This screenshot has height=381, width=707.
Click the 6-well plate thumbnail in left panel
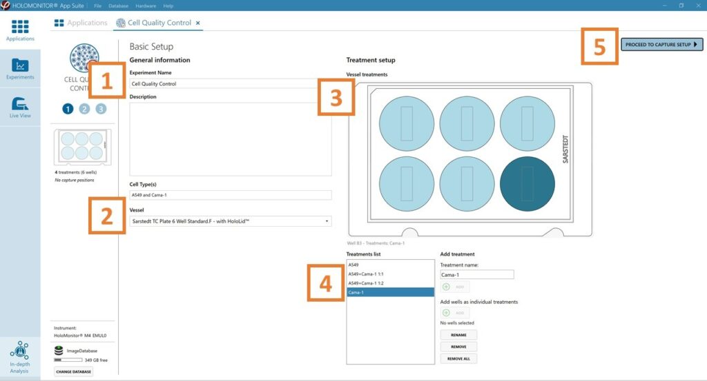[x=83, y=147]
